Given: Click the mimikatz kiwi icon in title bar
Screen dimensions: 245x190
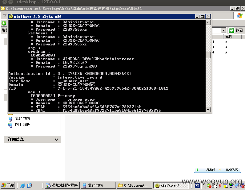Looking at the screenshot, I should (11, 16).
